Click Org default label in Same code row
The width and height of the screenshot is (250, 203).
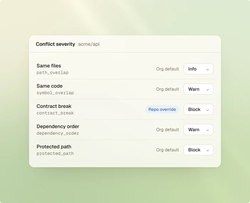click(x=168, y=89)
